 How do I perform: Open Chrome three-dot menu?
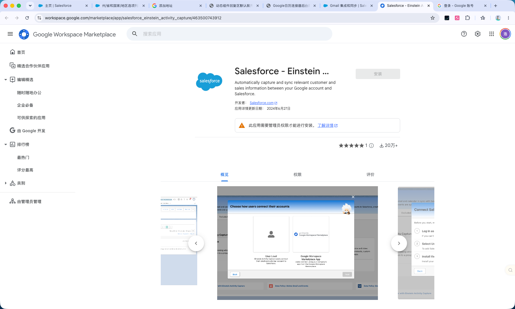pyautogui.click(x=508, y=18)
